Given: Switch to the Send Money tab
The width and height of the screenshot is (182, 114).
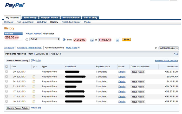Looking at the screenshot, I should (x=30, y=18).
